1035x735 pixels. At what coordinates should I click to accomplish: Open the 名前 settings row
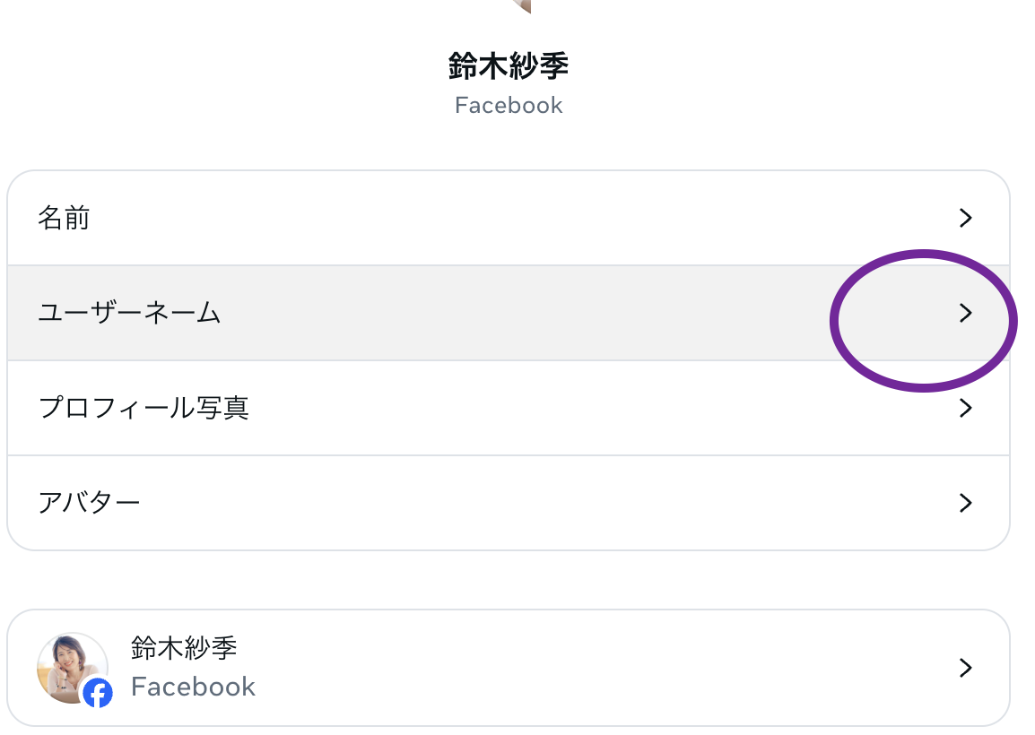[x=509, y=219]
